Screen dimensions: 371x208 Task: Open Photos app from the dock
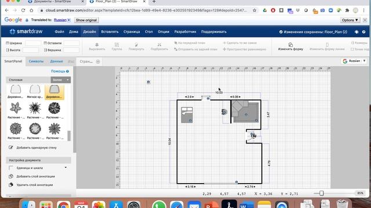[x=99, y=205]
